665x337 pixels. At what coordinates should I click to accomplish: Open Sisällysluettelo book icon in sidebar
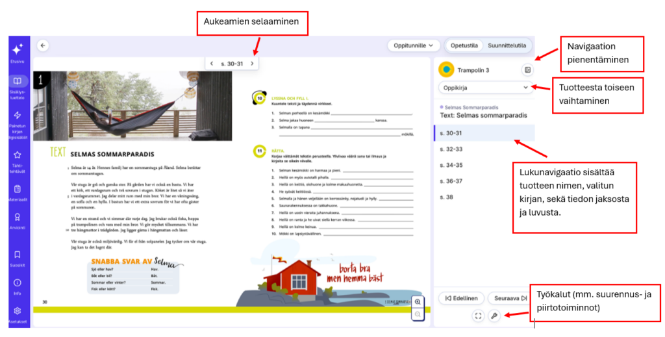[x=18, y=86]
